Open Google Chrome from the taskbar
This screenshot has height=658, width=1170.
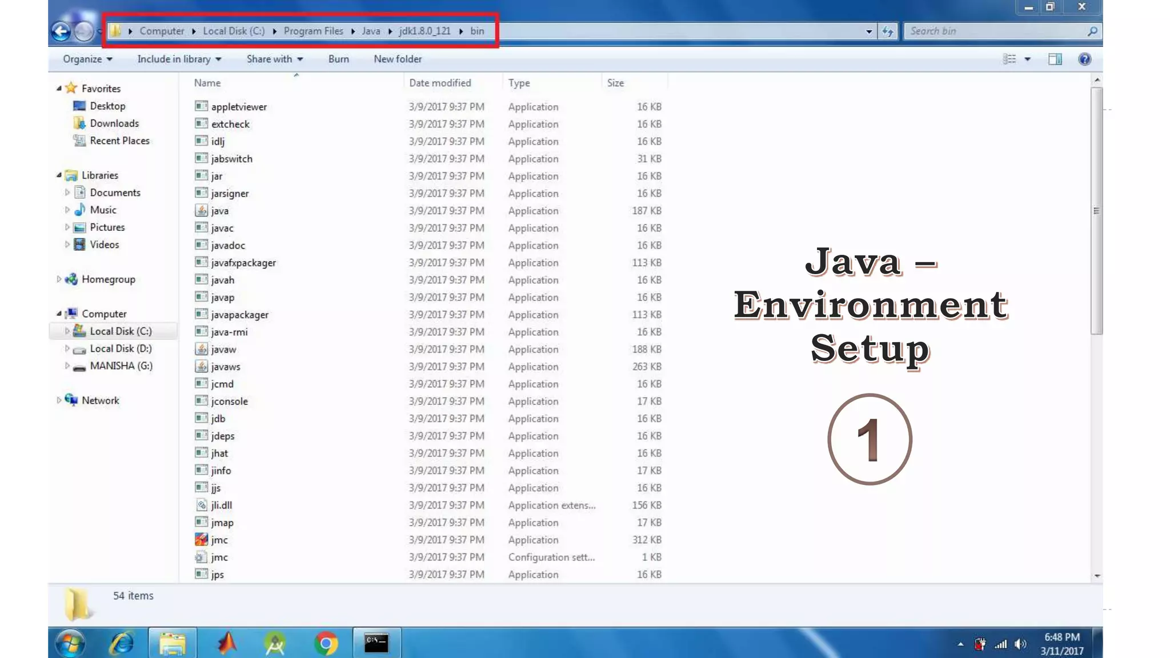click(326, 644)
